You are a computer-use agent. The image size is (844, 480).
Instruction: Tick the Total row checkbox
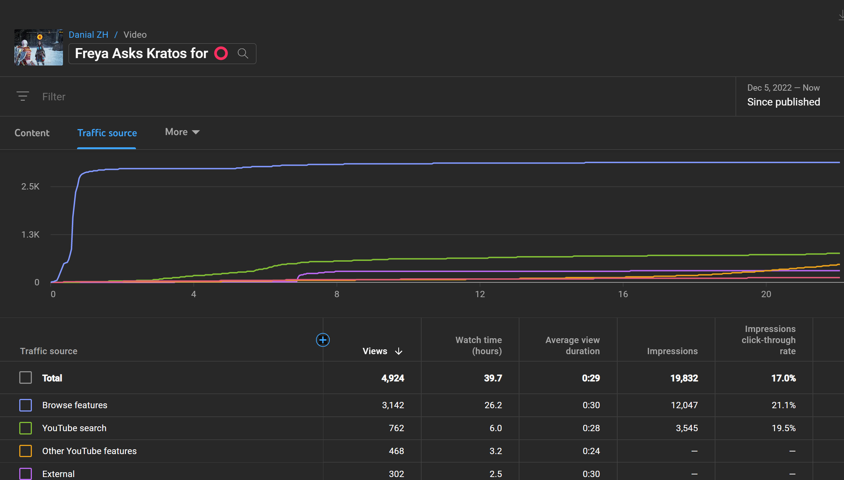click(x=26, y=378)
